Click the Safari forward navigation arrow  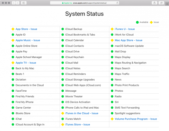[x=17, y=3]
